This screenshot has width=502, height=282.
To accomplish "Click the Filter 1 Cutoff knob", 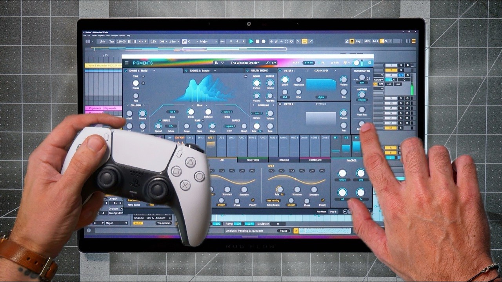I will pyautogui.click(x=285, y=80).
